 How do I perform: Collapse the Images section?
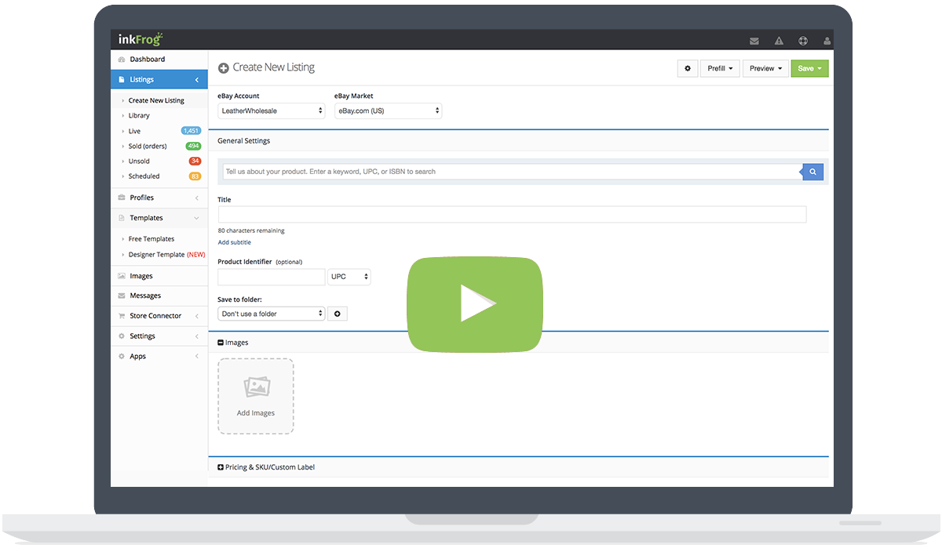(x=221, y=342)
